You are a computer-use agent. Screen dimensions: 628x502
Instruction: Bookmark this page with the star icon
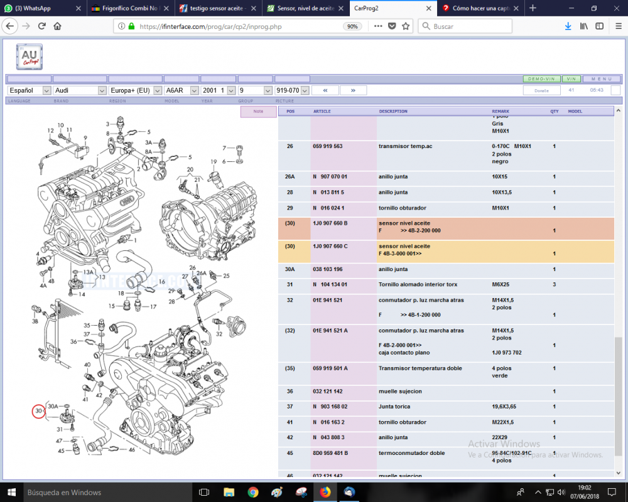(406, 26)
